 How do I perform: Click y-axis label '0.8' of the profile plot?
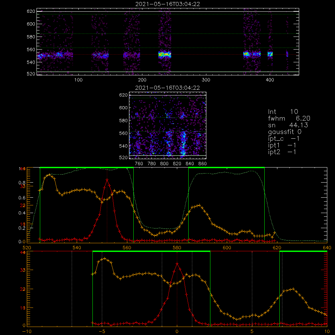click(22, 183)
